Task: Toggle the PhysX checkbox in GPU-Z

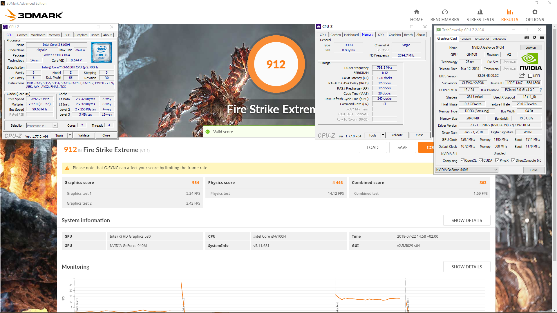Action: (x=497, y=161)
